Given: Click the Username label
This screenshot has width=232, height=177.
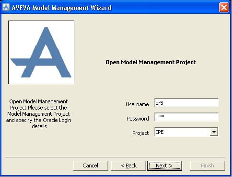Looking at the screenshot, I should [x=137, y=104].
